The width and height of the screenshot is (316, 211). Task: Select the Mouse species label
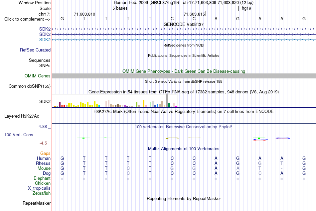[x=44, y=168]
